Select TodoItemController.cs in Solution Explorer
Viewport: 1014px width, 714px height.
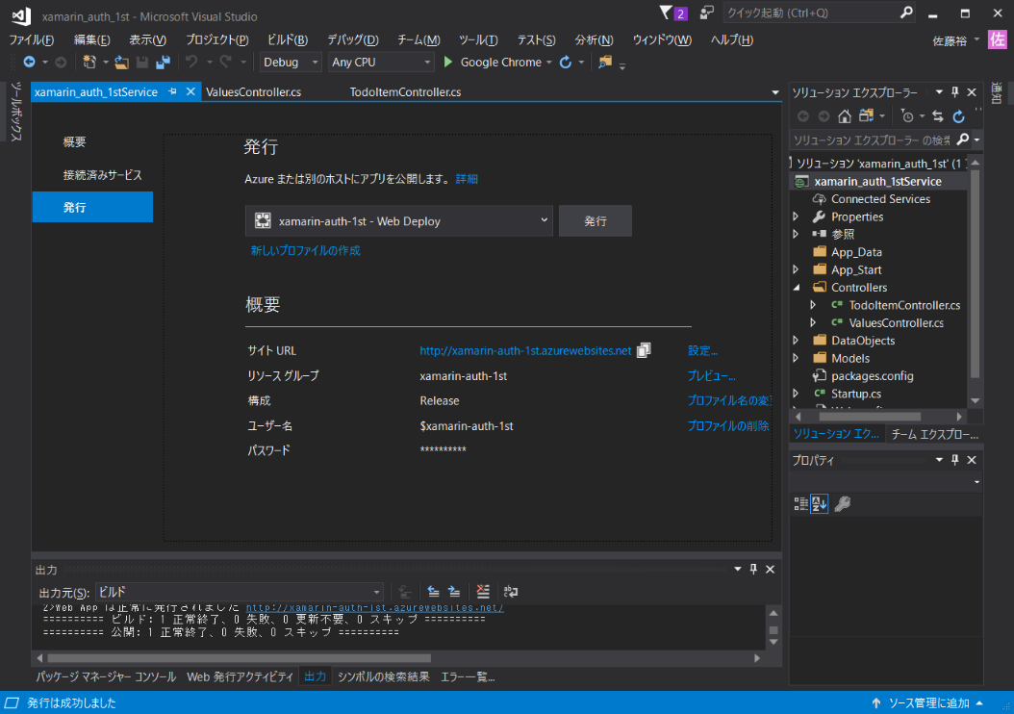pyautogui.click(x=904, y=305)
